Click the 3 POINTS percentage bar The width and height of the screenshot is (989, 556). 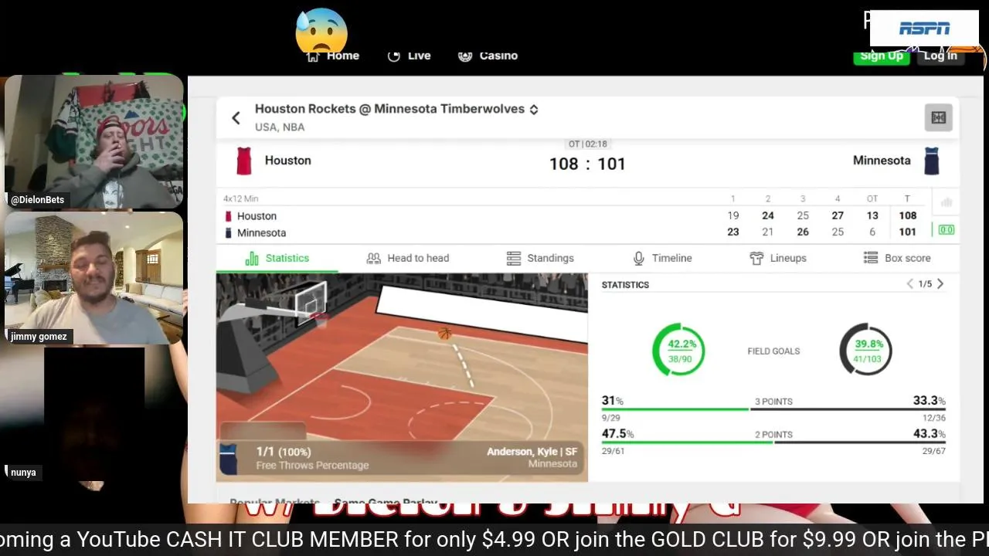773,409
